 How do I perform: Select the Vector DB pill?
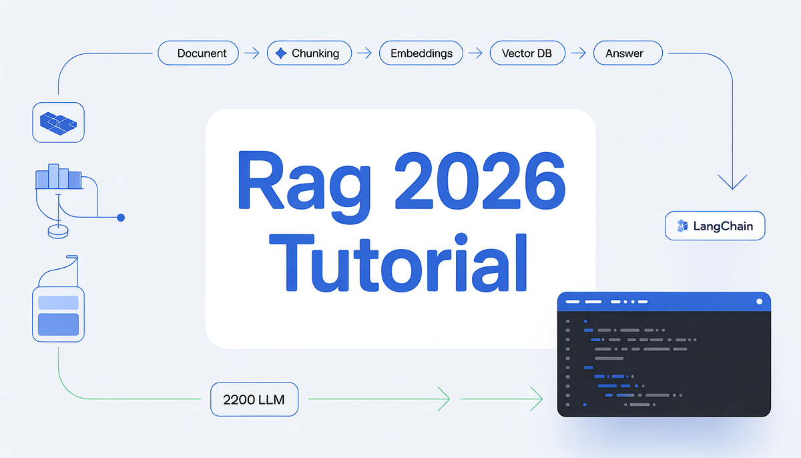click(x=527, y=53)
